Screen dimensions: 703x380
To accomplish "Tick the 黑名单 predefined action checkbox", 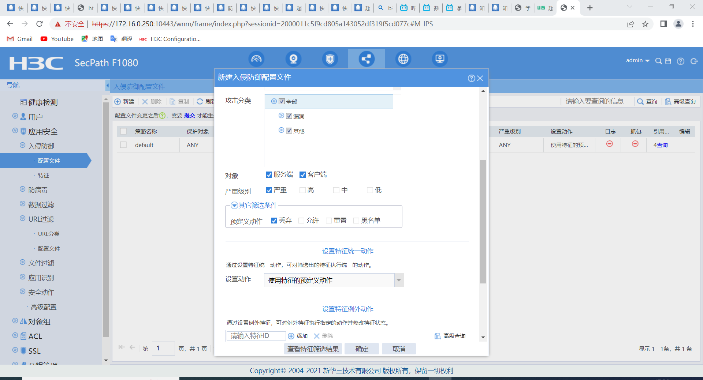I will [356, 221].
